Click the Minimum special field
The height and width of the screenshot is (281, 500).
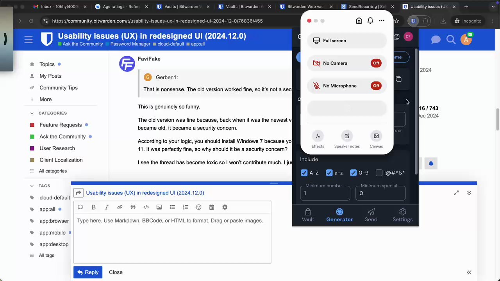coord(380,193)
